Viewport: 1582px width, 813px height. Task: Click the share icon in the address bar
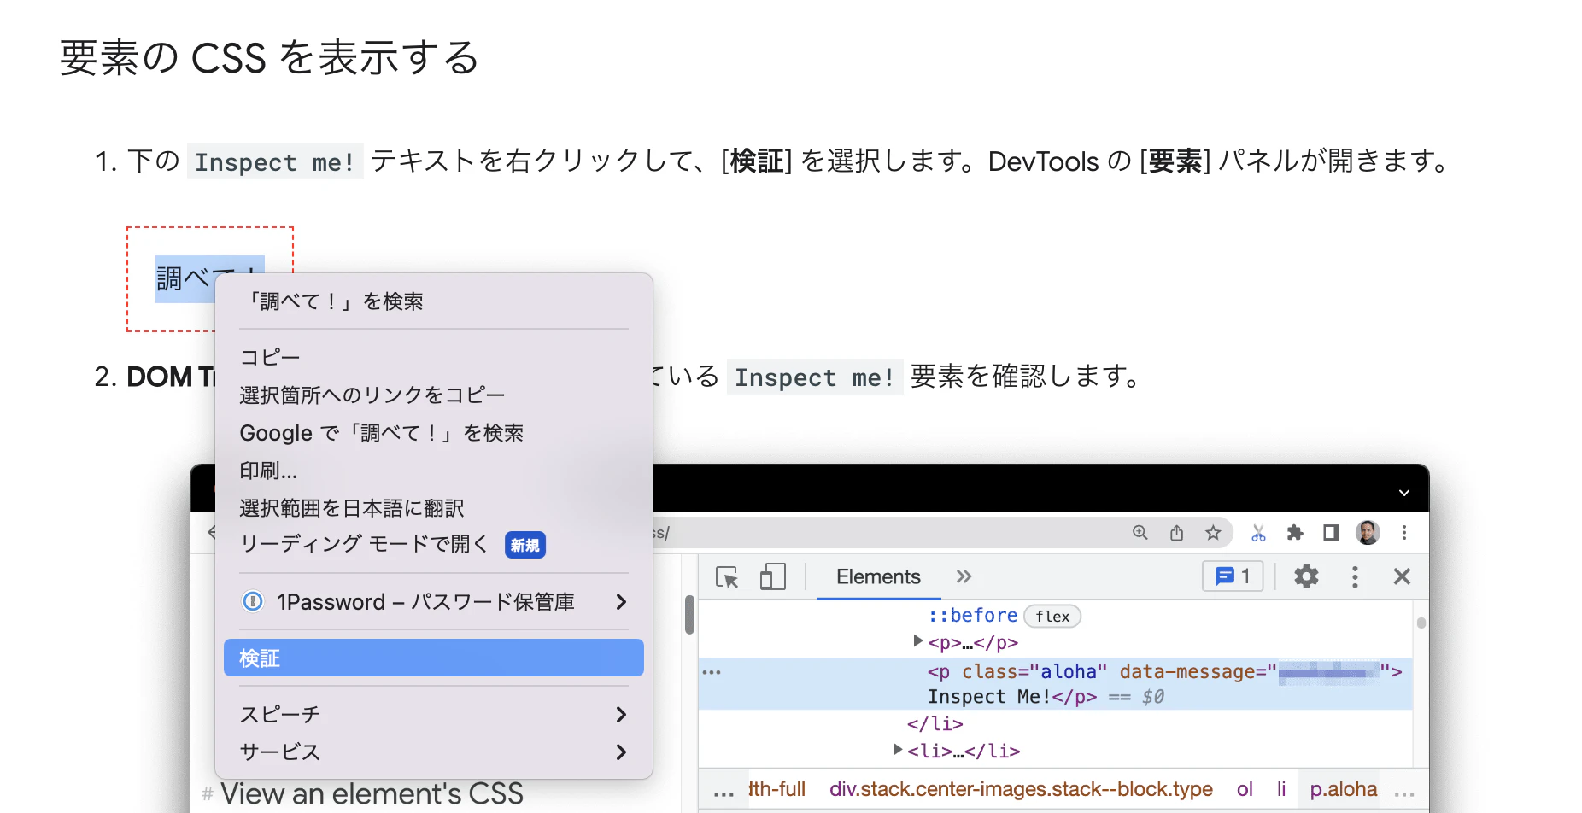1176,533
